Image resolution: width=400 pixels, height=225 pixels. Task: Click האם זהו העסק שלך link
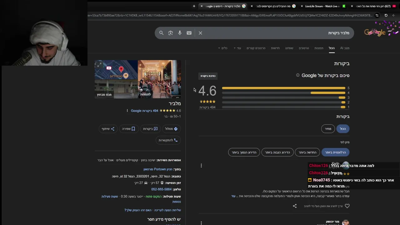138,210
